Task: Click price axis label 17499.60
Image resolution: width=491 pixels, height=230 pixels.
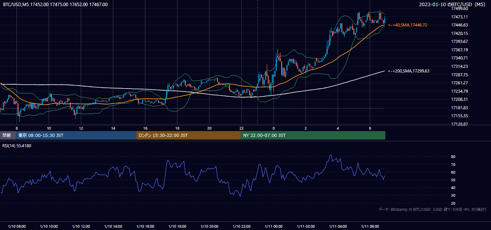Action: click(x=459, y=8)
